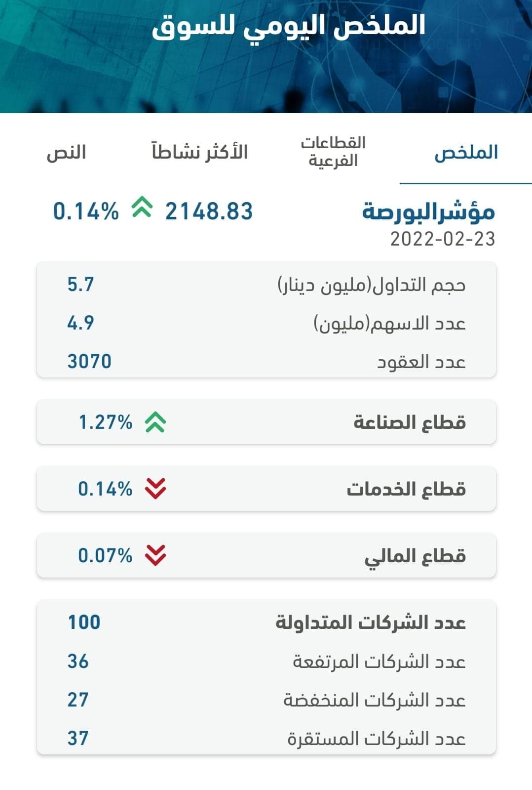Switch to الملخص tab
The height and width of the screenshot is (790, 532).
pos(466,153)
